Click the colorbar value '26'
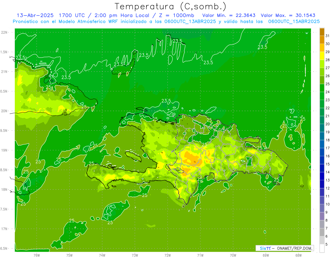 327,76
